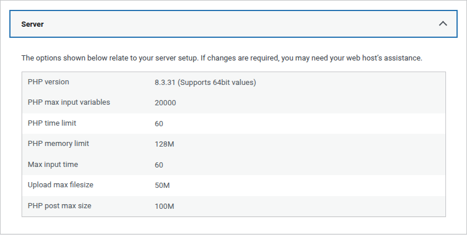Image resolution: width=467 pixels, height=235 pixels.
Task: Select the value '50M'
Action: click(x=162, y=186)
